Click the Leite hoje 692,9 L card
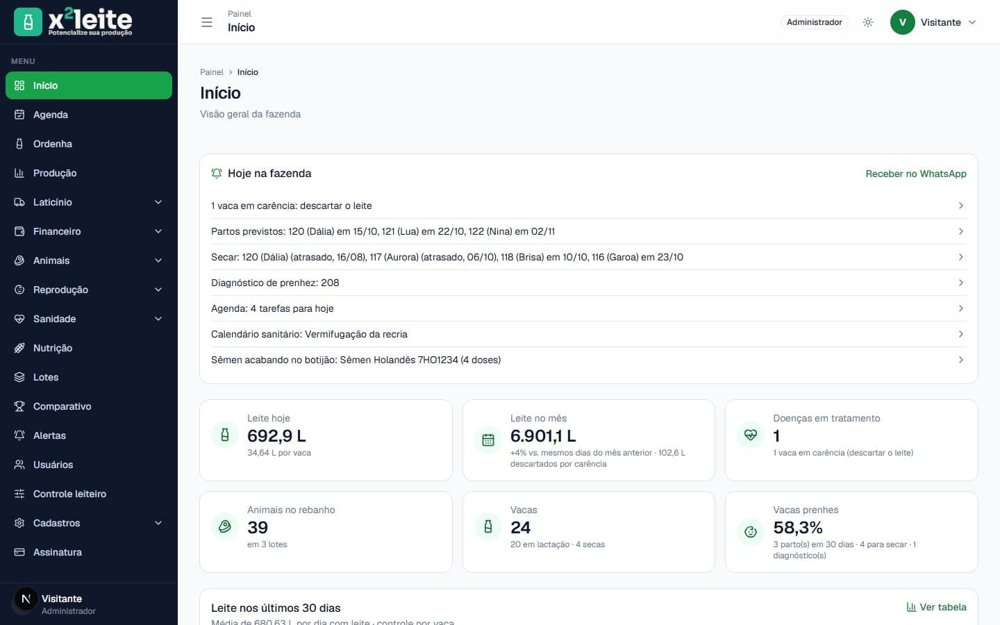Viewport: 1000px width, 625px height. click(x=326, y=440)
